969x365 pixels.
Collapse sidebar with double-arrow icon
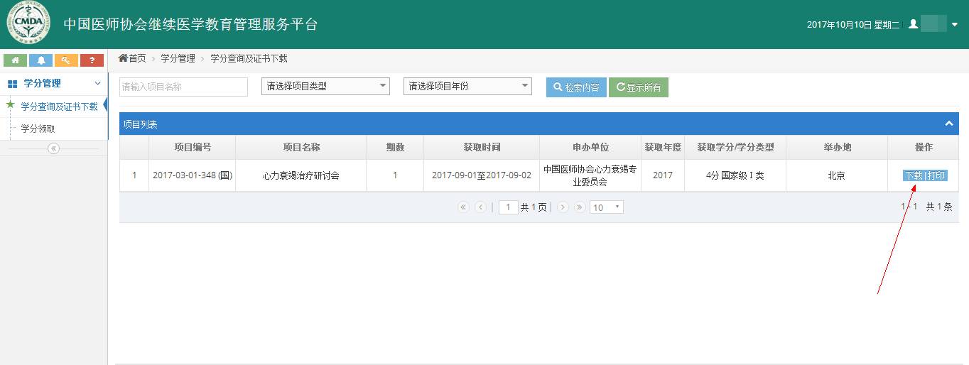53,148
